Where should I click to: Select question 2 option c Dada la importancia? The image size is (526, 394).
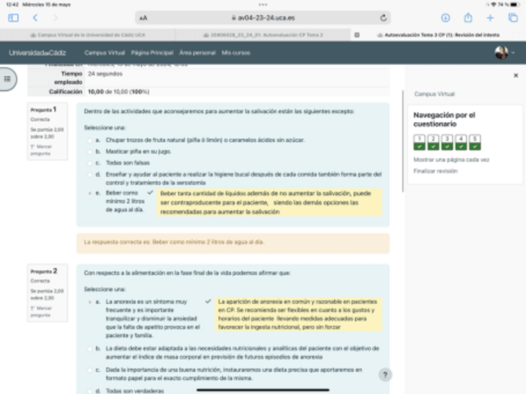(x=89, y=370)
